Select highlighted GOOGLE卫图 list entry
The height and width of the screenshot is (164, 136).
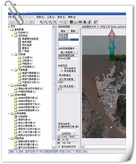pos(68,40)
